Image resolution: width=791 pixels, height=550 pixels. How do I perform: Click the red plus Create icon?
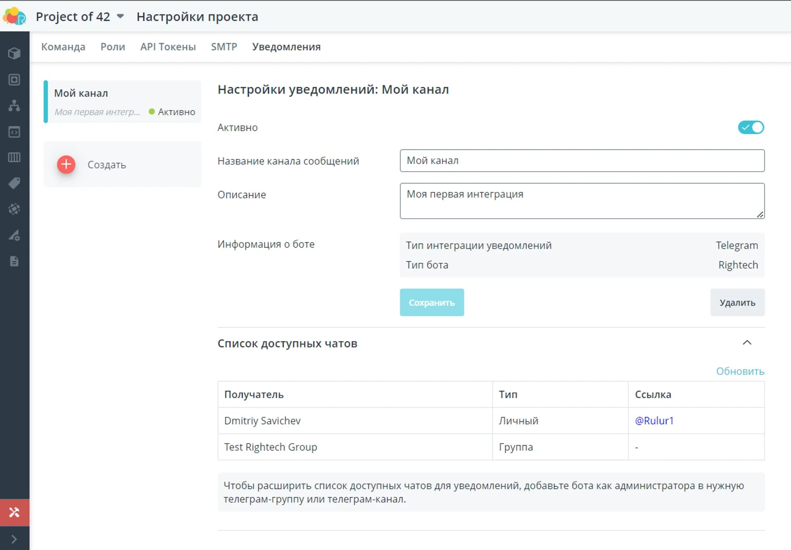click(x=66, y=164)
